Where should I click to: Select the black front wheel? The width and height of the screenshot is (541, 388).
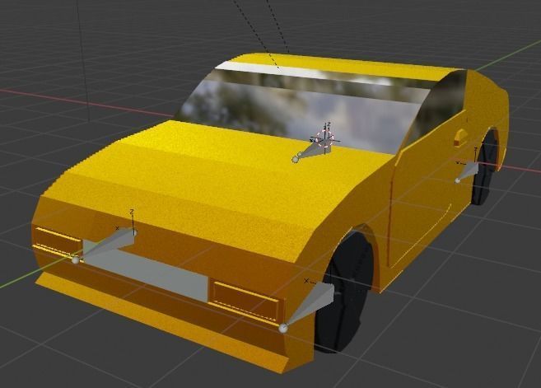(x=343, y=293)
